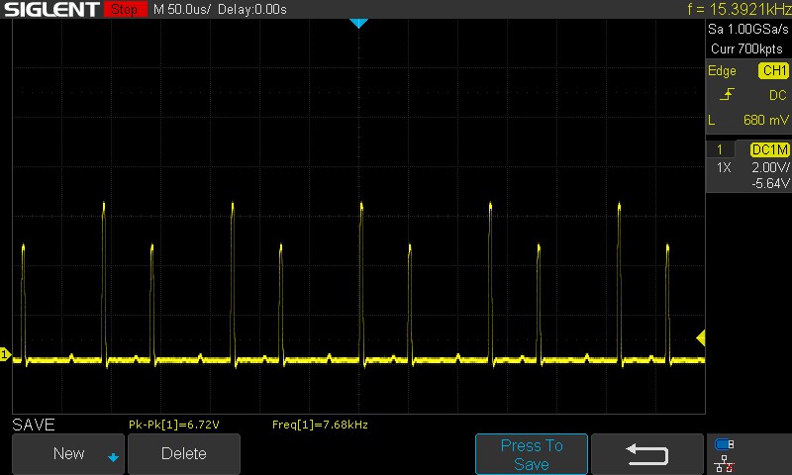Click the Edge trigger type label

pos(722,70)
